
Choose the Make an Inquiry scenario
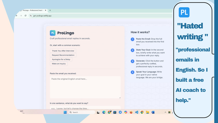click(59, 64)
